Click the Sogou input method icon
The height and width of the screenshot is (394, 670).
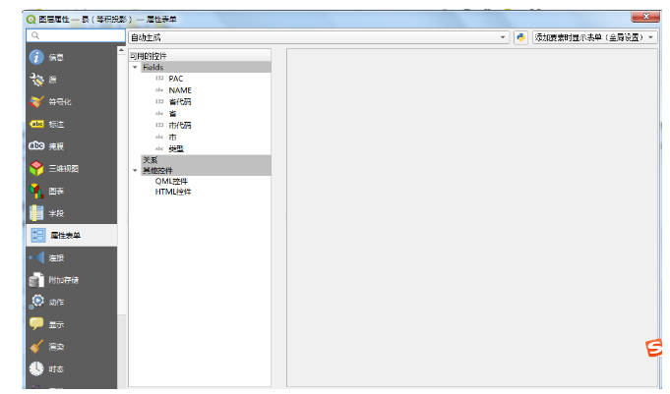pyautogui.click(x=654, y=348)
